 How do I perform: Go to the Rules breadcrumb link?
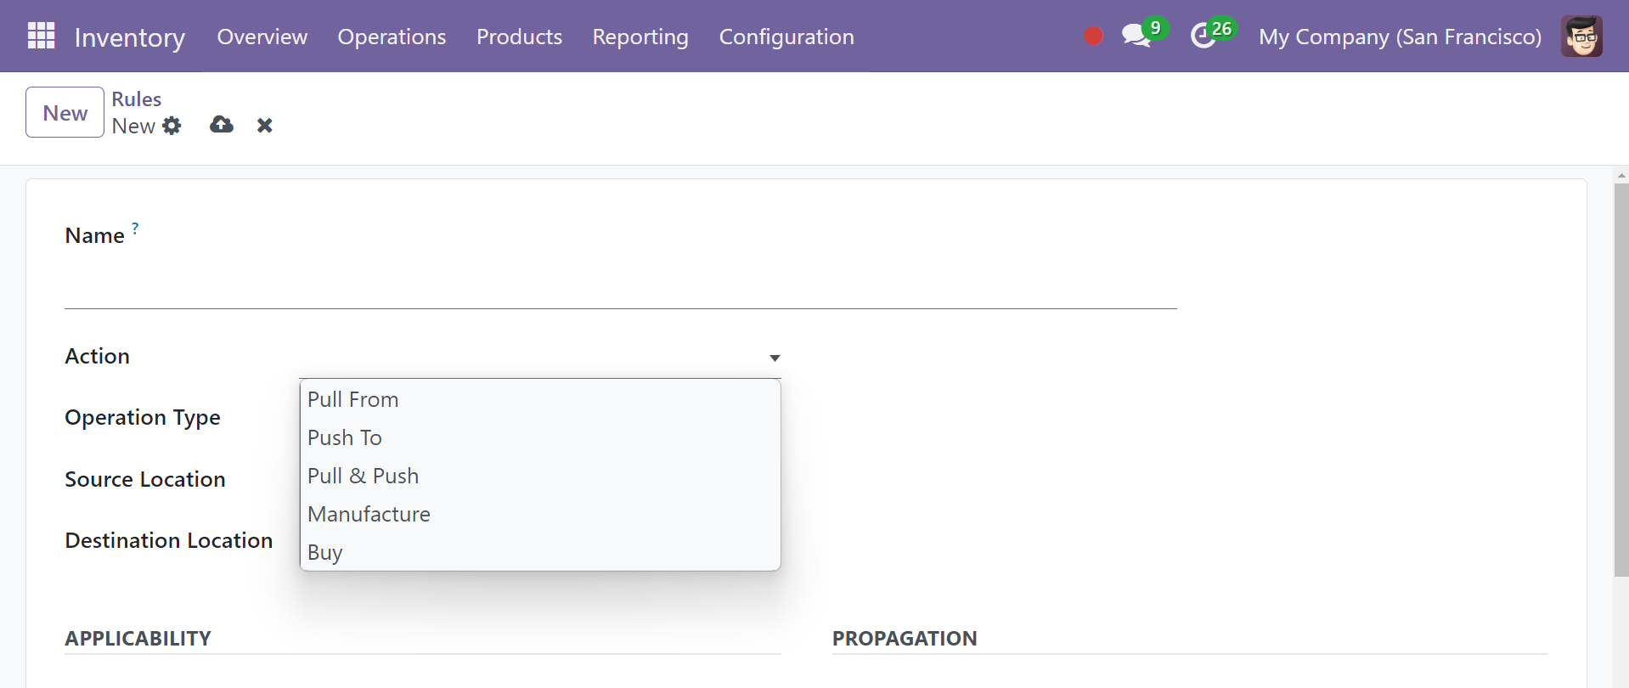coord(137,99)
